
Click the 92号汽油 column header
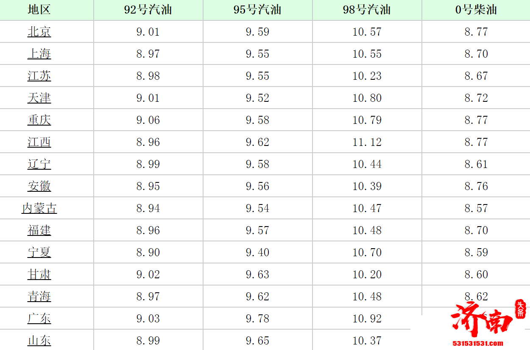(x=148, y=10)
